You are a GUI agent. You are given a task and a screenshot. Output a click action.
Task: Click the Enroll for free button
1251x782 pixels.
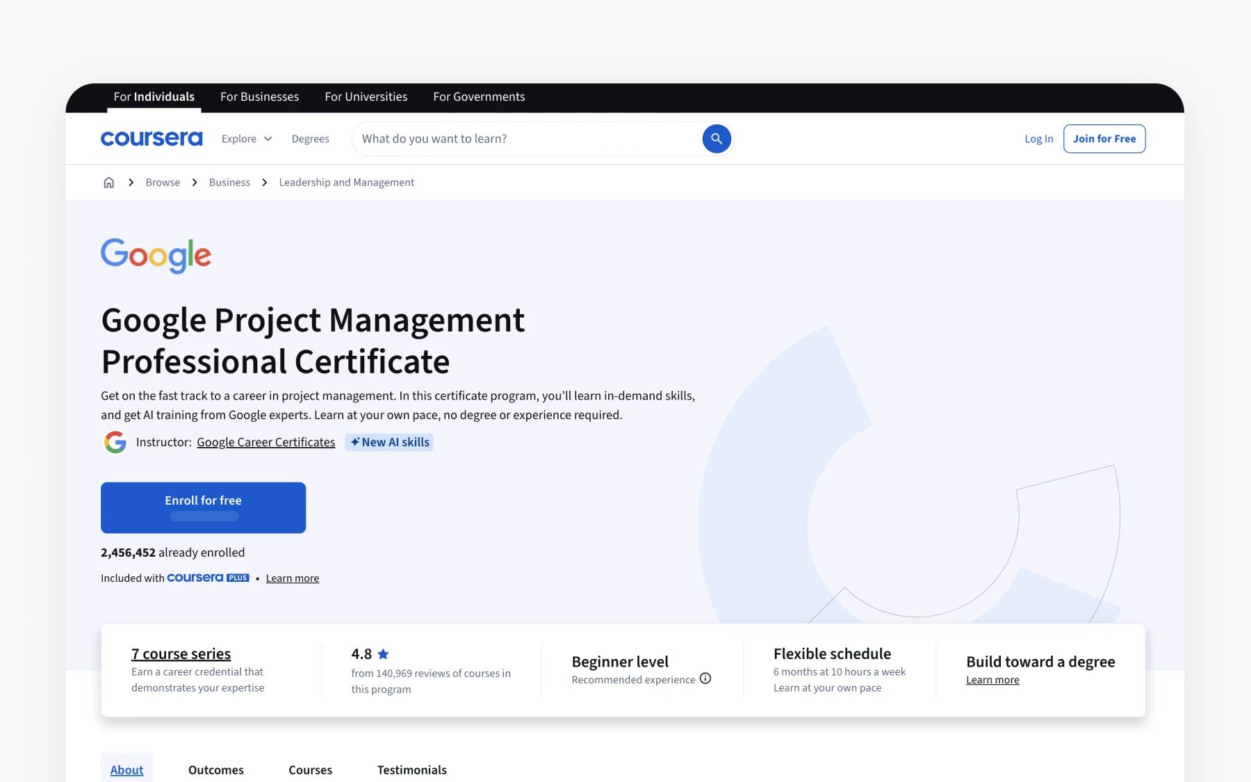[203, 508]
